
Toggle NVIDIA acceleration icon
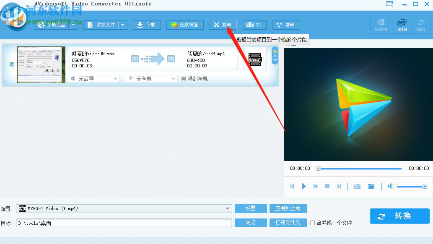coord(381,25)
